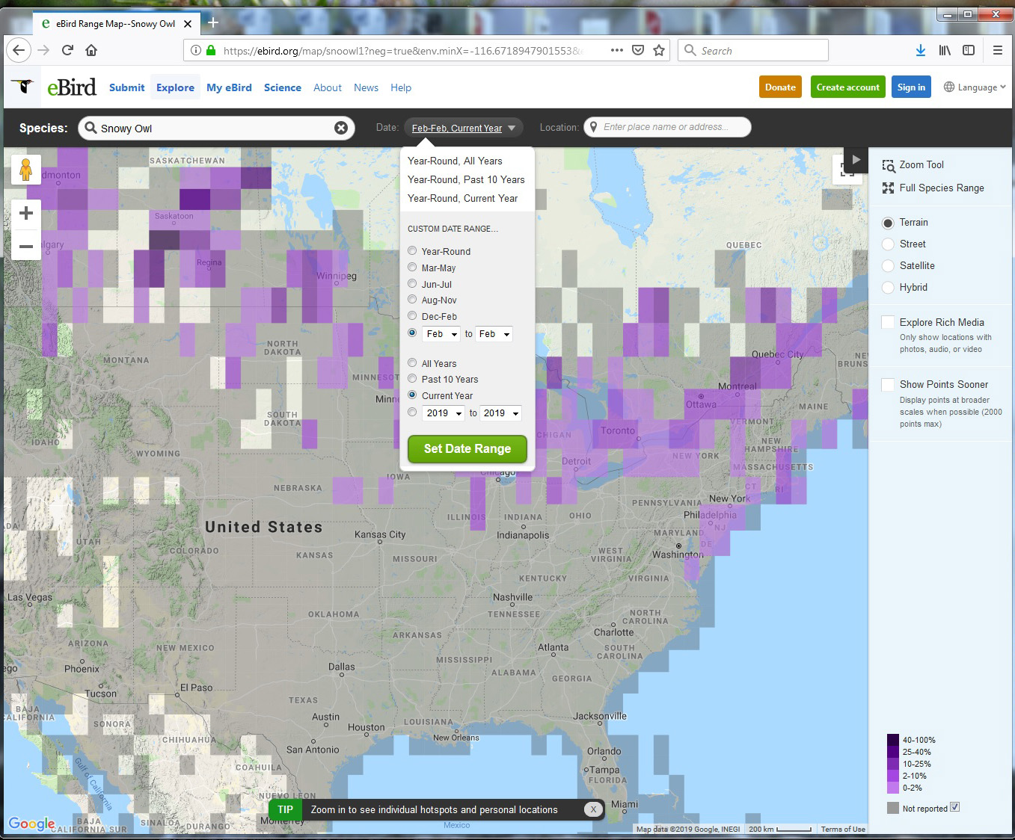Image resolution: width=1015 pixels, height=840 pixels.
Task: Bookmark this page with the star
Action: [659, 50]
